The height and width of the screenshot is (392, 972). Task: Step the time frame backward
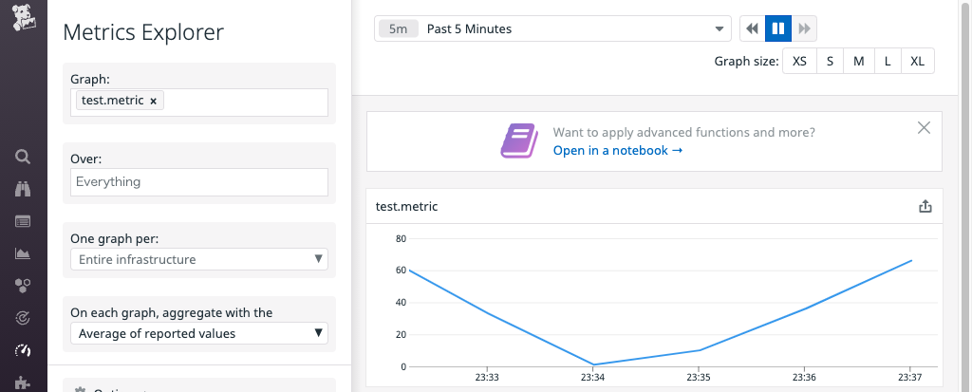(753, 28)
